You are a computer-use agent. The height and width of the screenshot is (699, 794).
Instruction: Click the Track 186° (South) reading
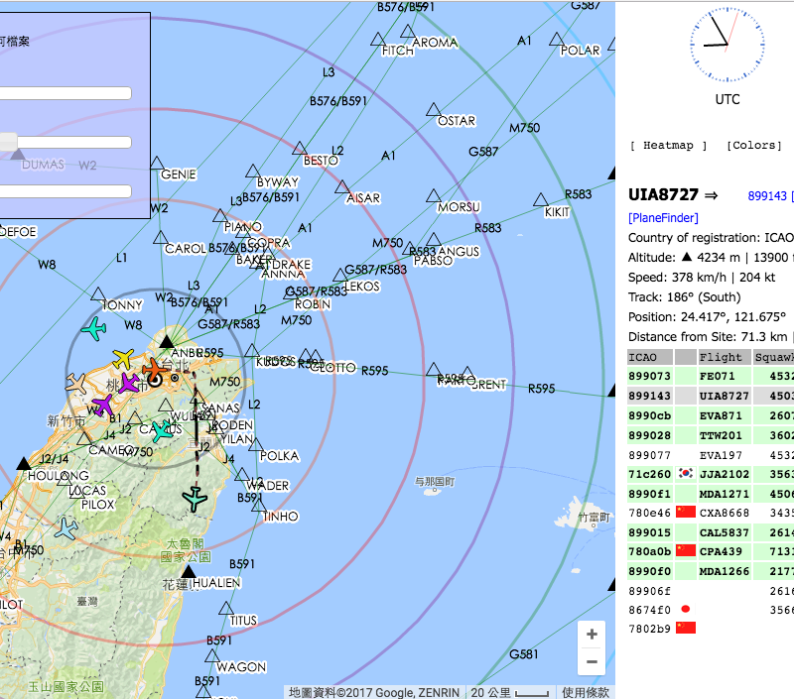pyautogui.click(x=685, y=296)
